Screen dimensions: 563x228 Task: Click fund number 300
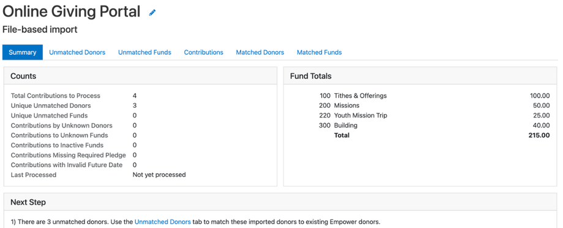(324, 126)
